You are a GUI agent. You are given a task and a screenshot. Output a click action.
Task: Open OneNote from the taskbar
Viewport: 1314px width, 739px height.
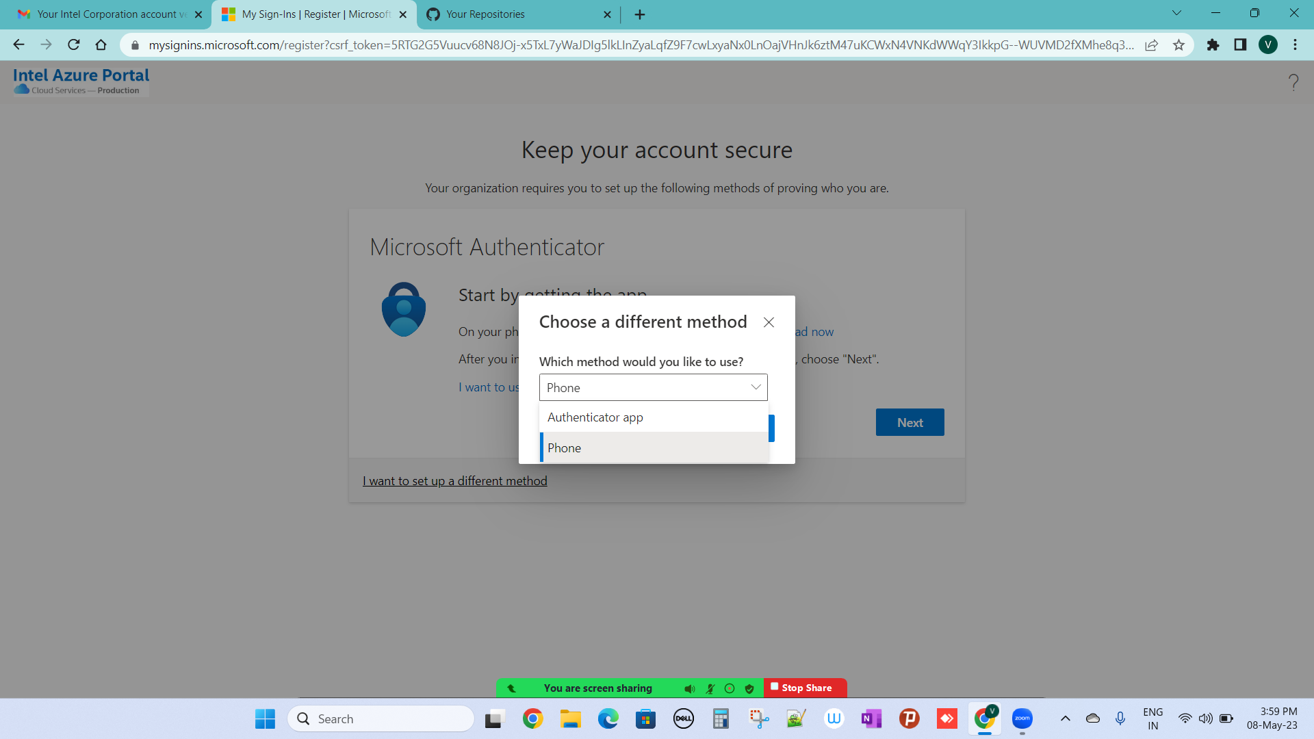coord(871,718)
